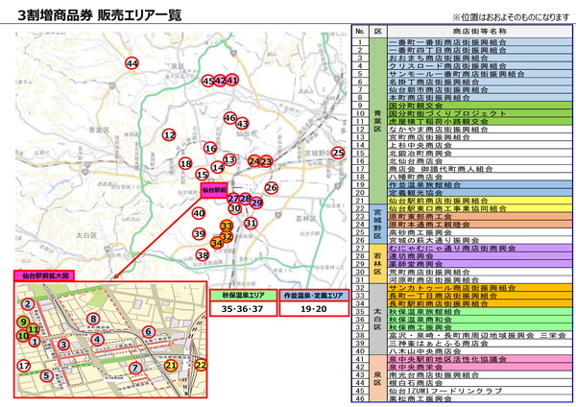
Task: Click the 秋保温泉エリア green header
Action: (243, 296)
